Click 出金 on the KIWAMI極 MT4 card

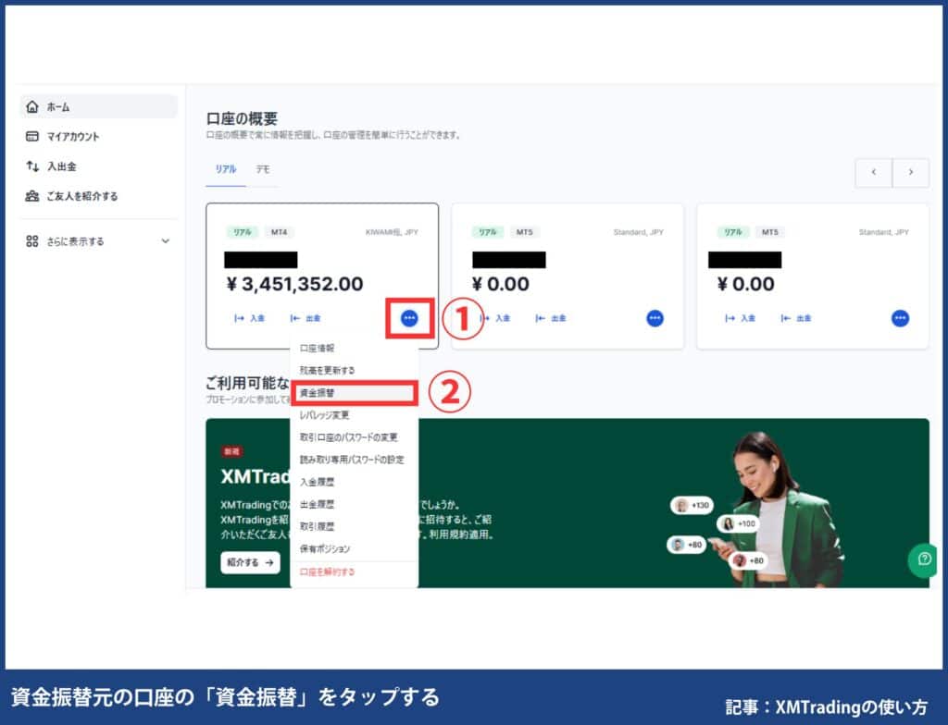pyautogui.click(x=306, y=318)
